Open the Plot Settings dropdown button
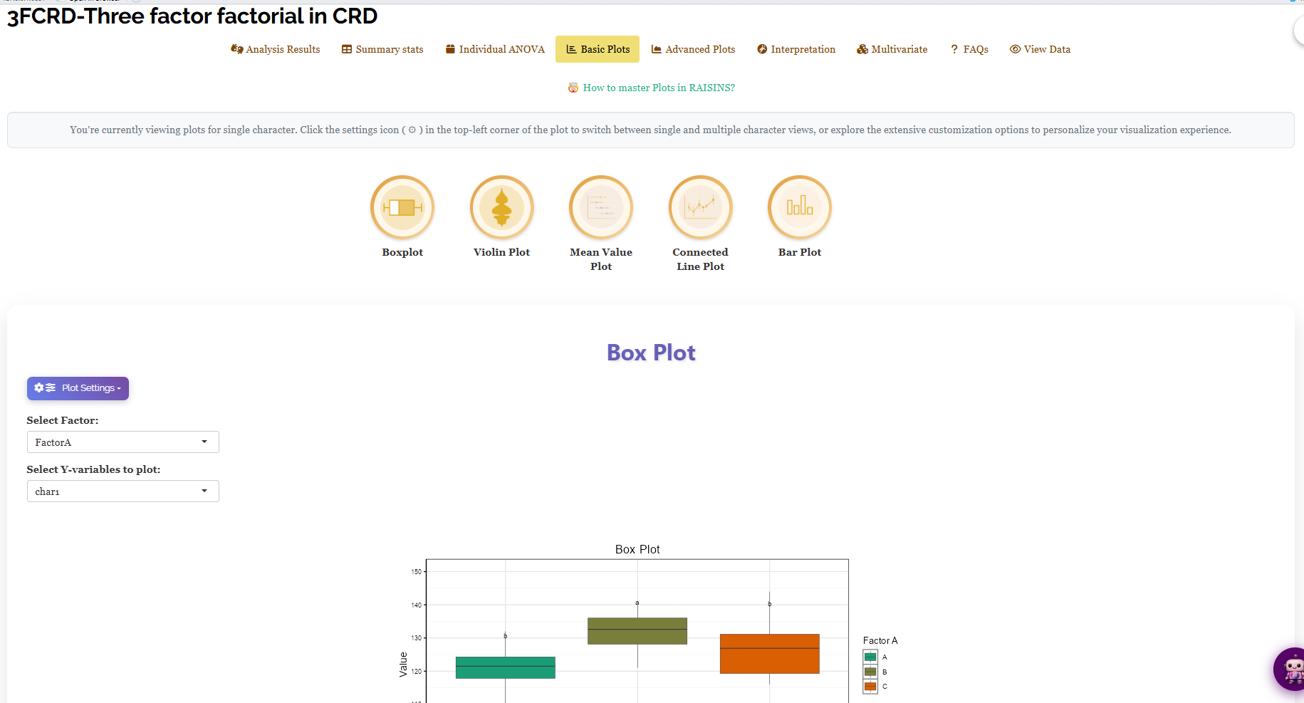 pyautogui.click(x=78, y=388)
